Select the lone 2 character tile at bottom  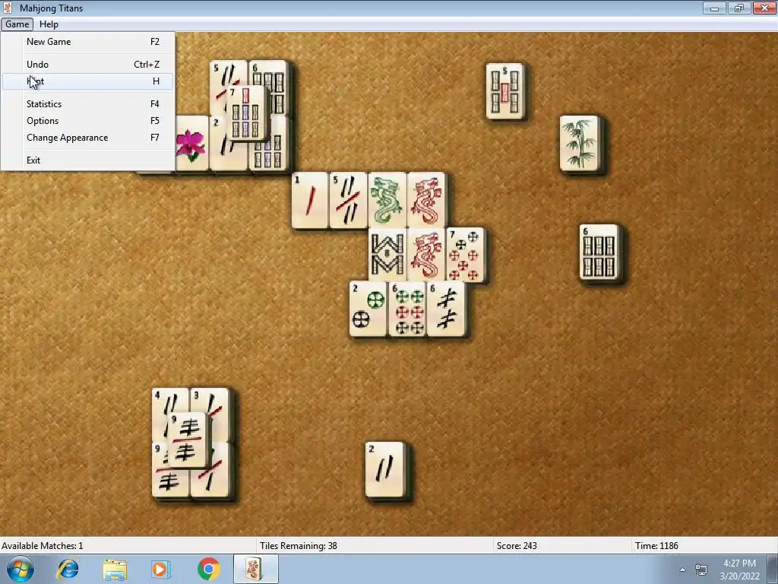click(x=385, y=470)
